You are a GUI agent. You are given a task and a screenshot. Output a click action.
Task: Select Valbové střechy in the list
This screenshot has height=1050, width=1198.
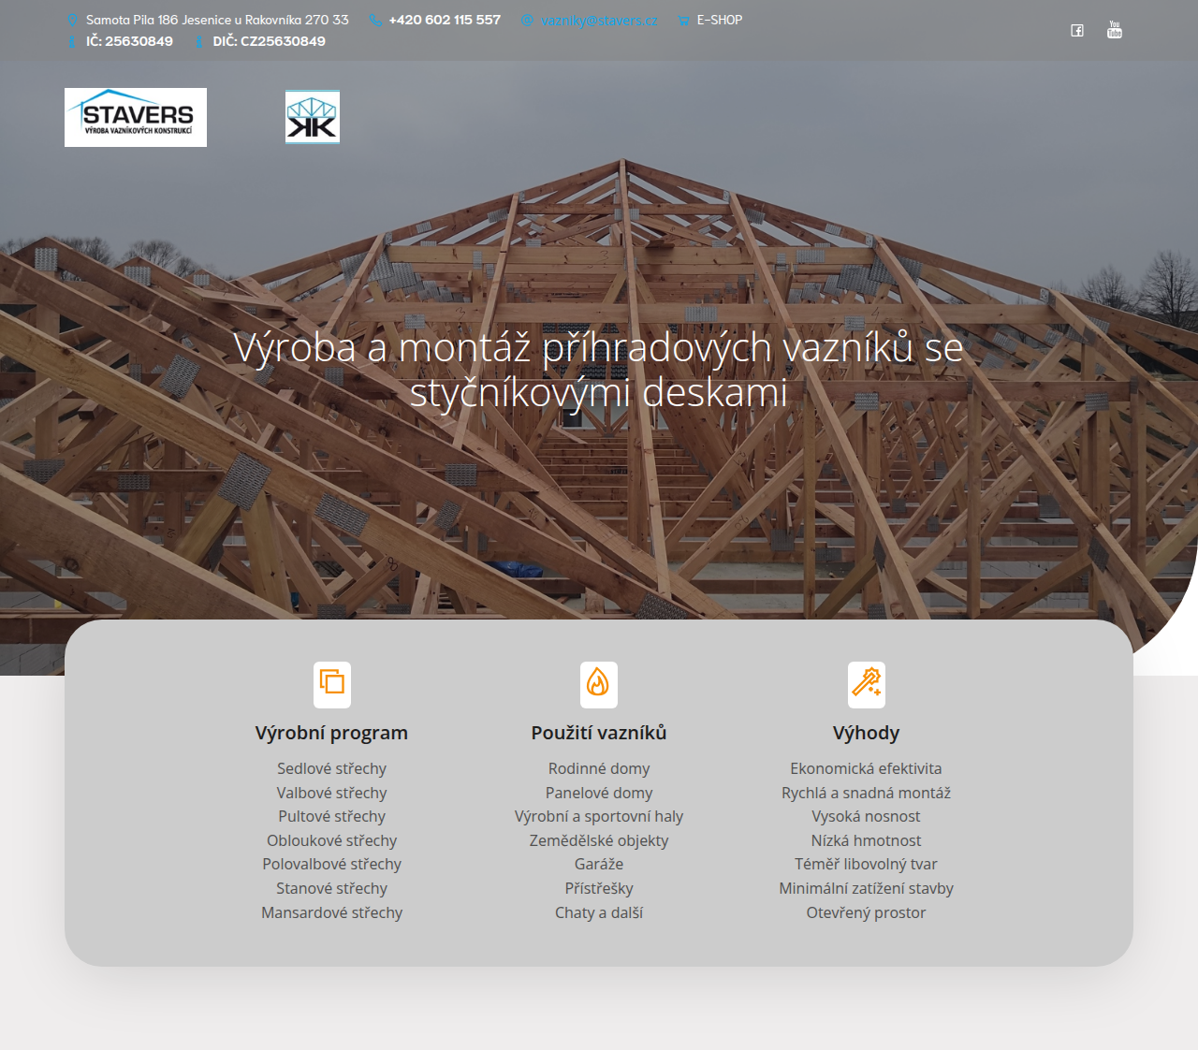pyautogui.click(x=331, y=793)
